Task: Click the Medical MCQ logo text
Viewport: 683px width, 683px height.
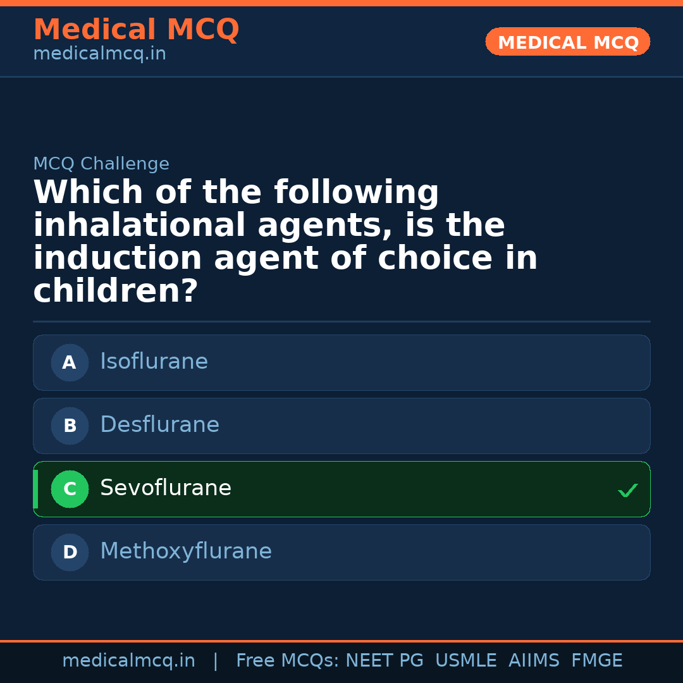Action: pos(136,29)
